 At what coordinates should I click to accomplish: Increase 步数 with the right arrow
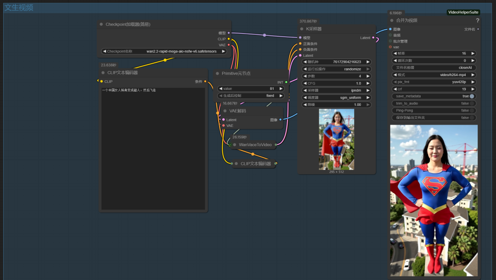[368, 76]
